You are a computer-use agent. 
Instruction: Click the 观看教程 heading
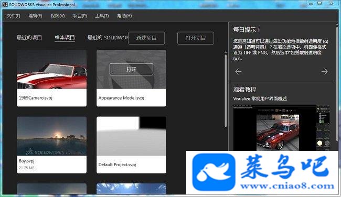244,90
